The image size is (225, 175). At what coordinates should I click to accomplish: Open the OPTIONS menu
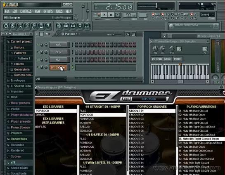48,11
